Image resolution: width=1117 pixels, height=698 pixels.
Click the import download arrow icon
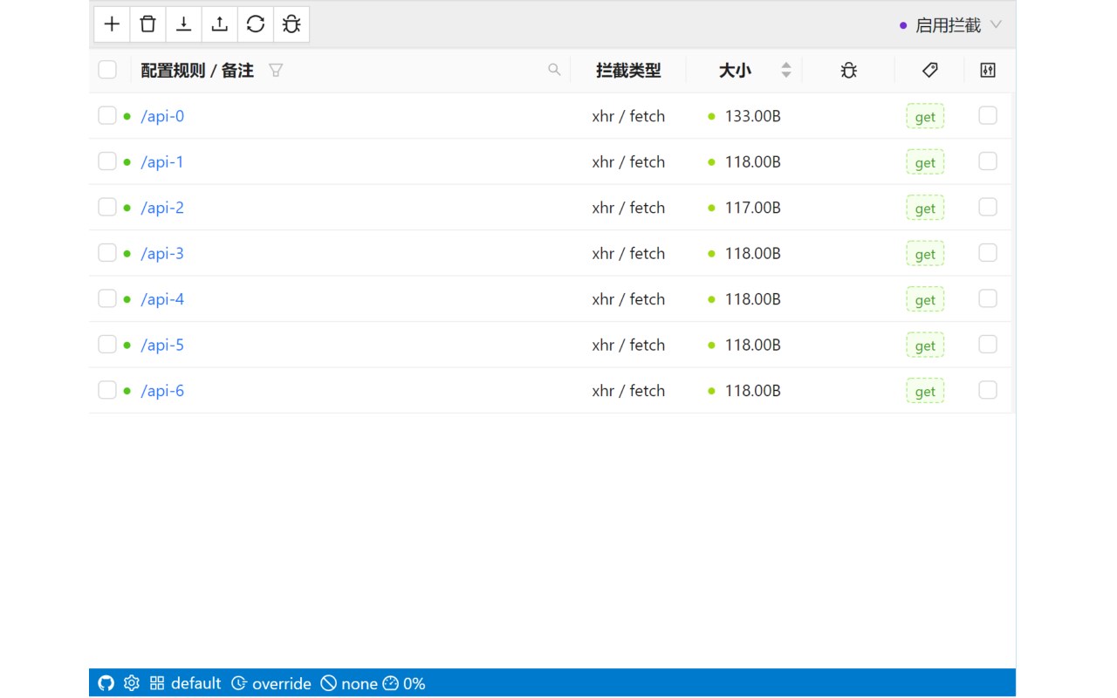coord(183,24)
